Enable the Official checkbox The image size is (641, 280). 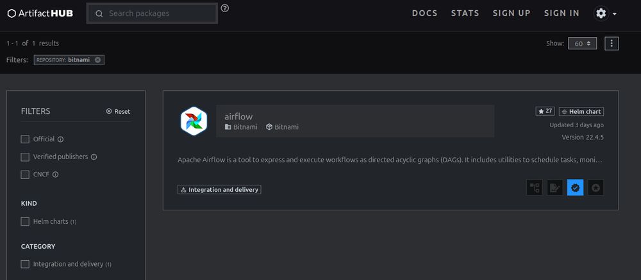pyautogui.click(x=25, y=139)
